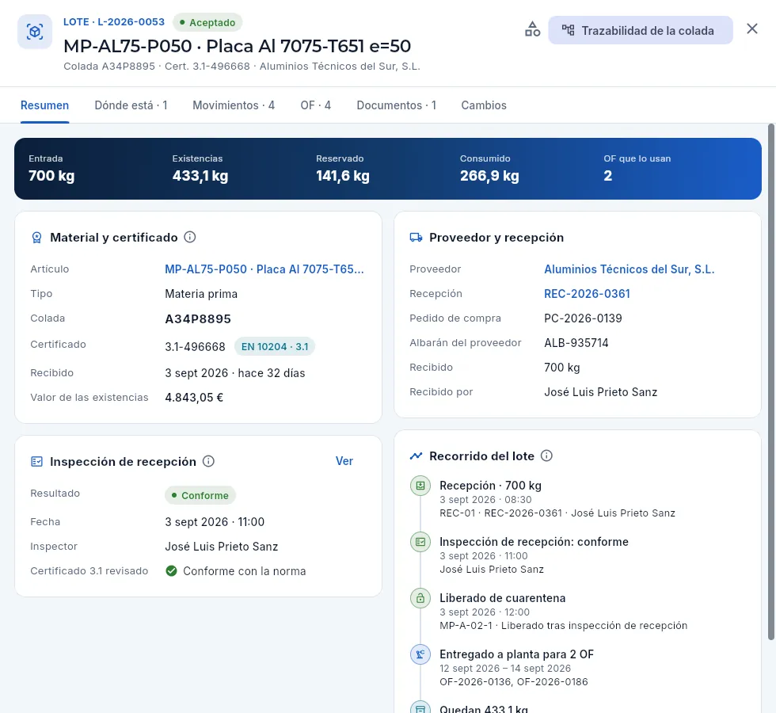Screen dimensions: 776x713
Task: Click the Entregado a planta timeline icon
Action: tap(420, 654)
